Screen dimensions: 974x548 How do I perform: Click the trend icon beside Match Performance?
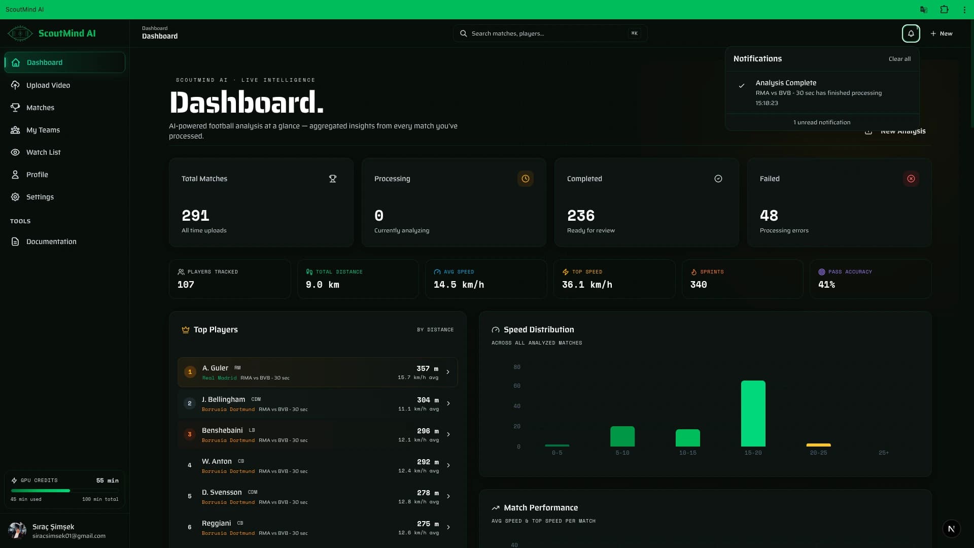click(x=496, y=508)
